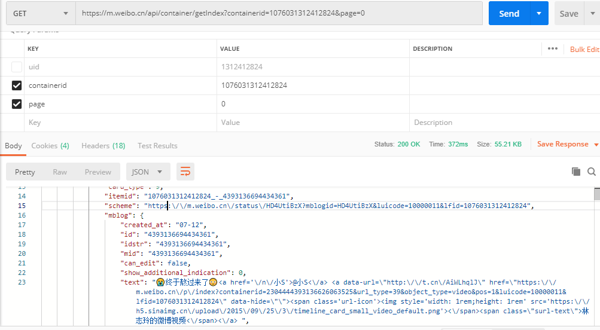Click the response vertical scrollbar thumb
600x330 pixels.
(597, 194)
